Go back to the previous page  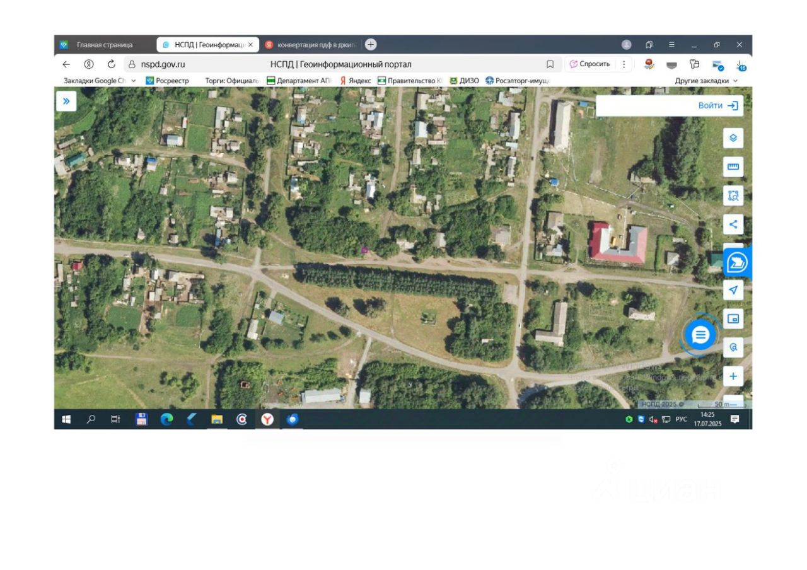click(x=66, y=64)
